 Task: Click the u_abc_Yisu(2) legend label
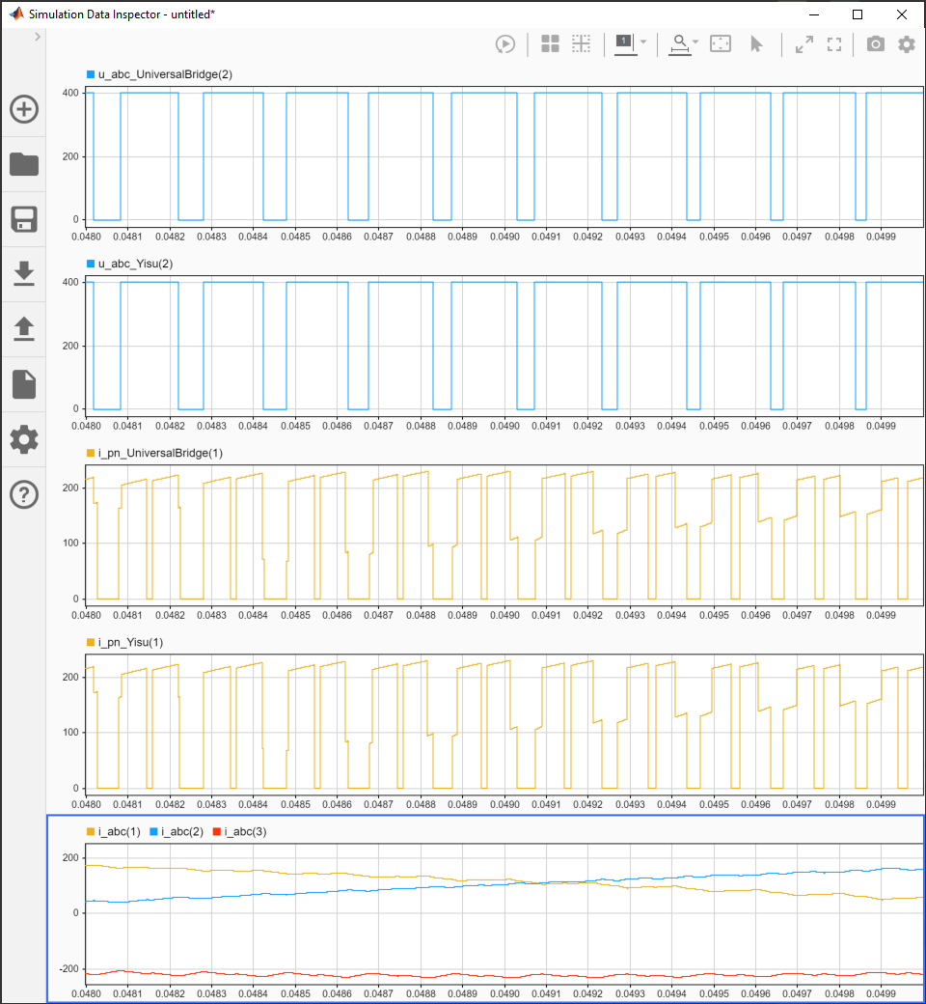pyautogui.click(x=135, y=264)
